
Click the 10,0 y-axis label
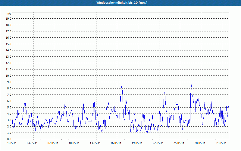(8, 76)
